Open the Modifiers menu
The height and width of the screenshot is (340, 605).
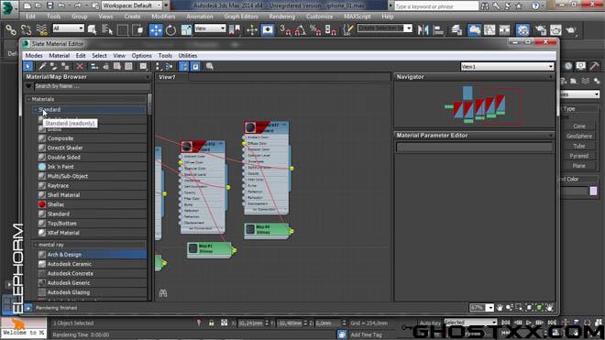[x=163, y=16]
